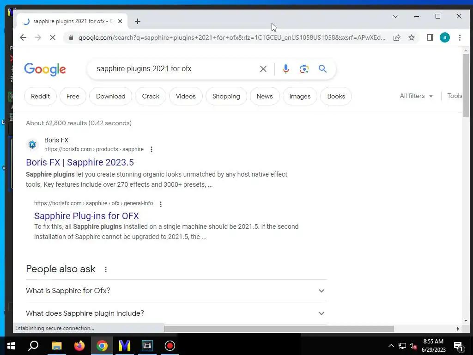Open the Chrome profile avatar menu
Image resolution: width=473 pixels, height=355 pixels.
coord(445,37)
